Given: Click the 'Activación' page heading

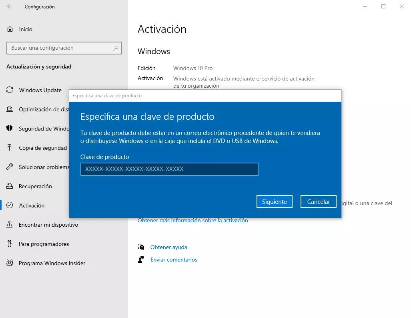Looking at the screenshot, I should coord(162,29).
